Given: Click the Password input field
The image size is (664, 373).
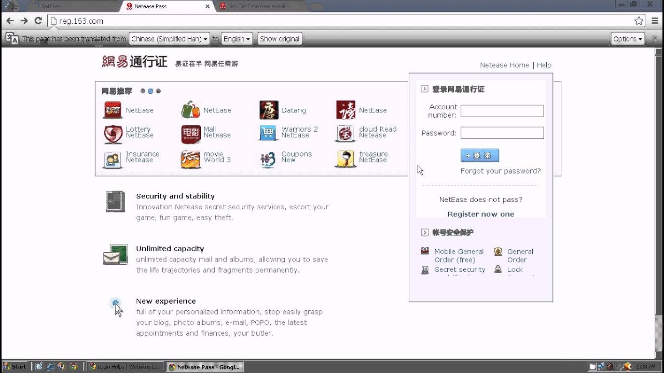Looking at the screenshot, I should click(x=502, y=133).
